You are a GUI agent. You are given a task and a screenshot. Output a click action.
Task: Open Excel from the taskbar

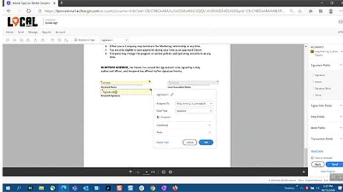(30, 188)
